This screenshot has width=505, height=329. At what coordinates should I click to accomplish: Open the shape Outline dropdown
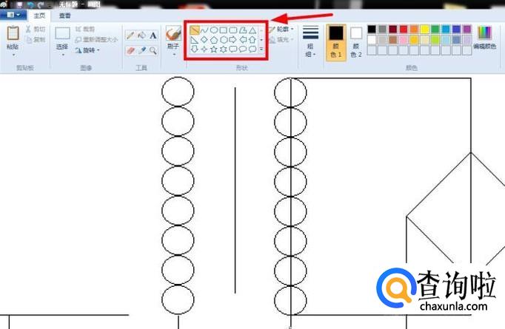tap(282, 30)
